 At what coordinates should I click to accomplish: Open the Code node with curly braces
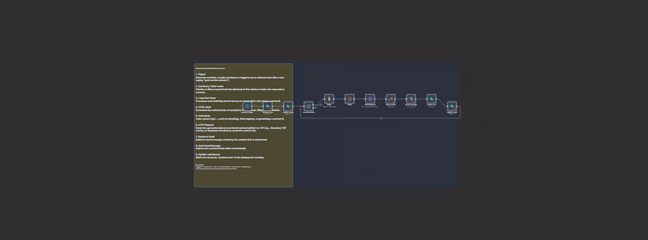point(349,99)
